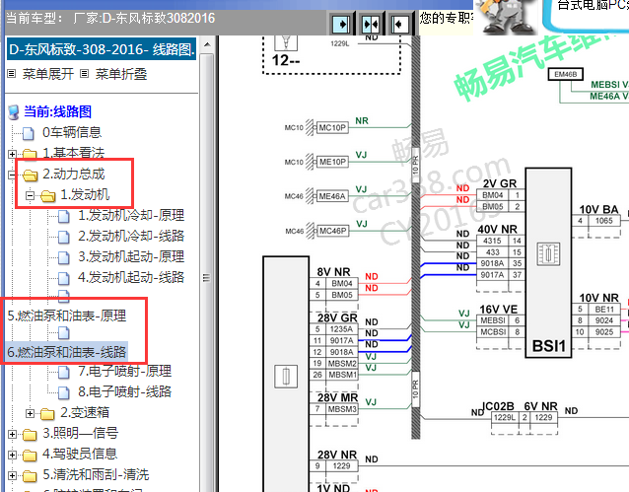Expand the 1.基本看法 folder
This screenshot has height=492, width=629.
point(12,154)
